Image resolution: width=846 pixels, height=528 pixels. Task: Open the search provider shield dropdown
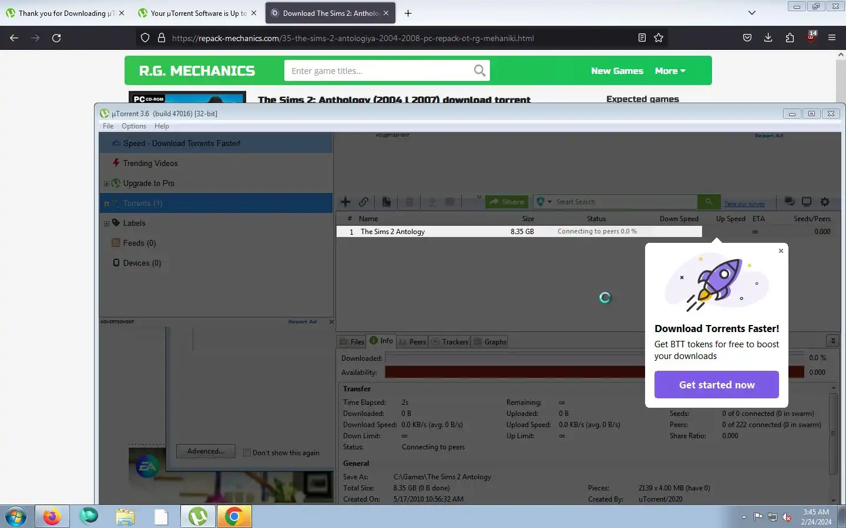coord(544,202)
